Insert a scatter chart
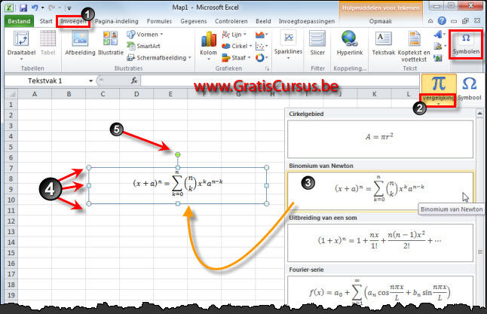Viewport: 487px width, 314px height. [261, 46]
